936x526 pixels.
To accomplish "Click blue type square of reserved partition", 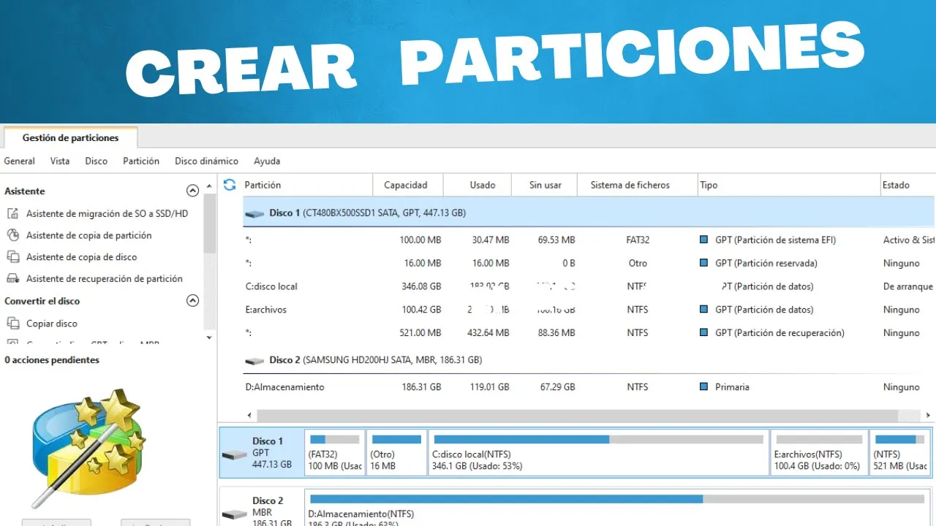I will (703, 263).
